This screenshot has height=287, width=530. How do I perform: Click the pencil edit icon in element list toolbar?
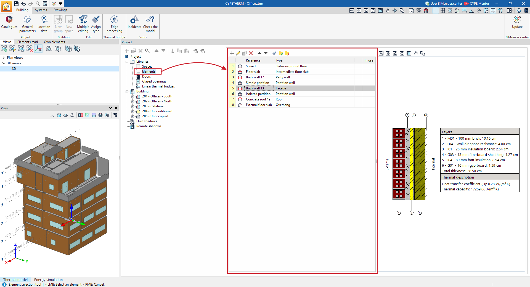click(238, 53)
